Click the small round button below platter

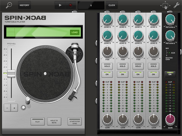point(24,107)
